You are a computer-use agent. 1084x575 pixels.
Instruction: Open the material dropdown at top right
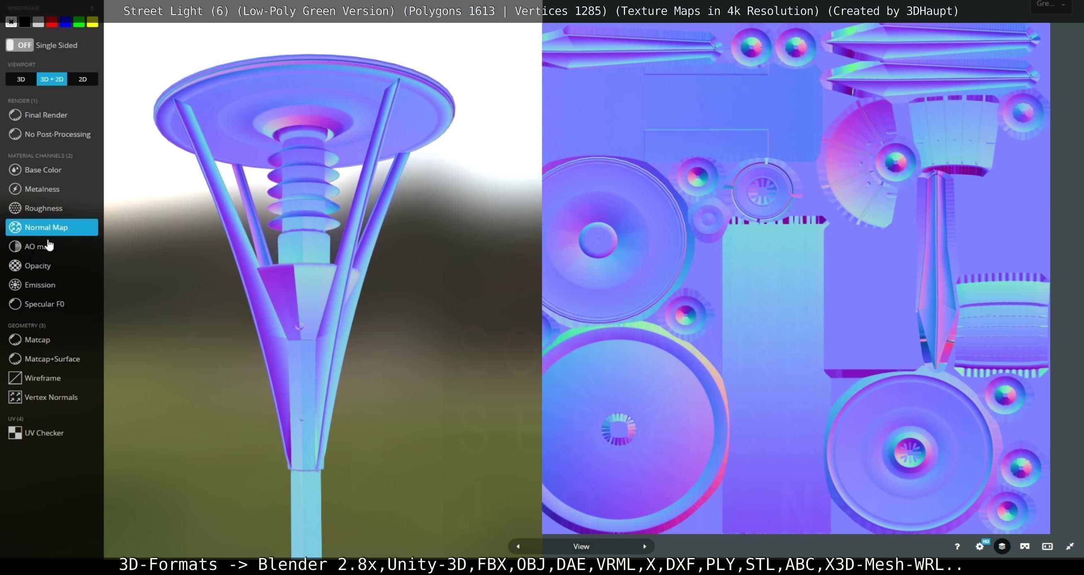click(1050, 4)
